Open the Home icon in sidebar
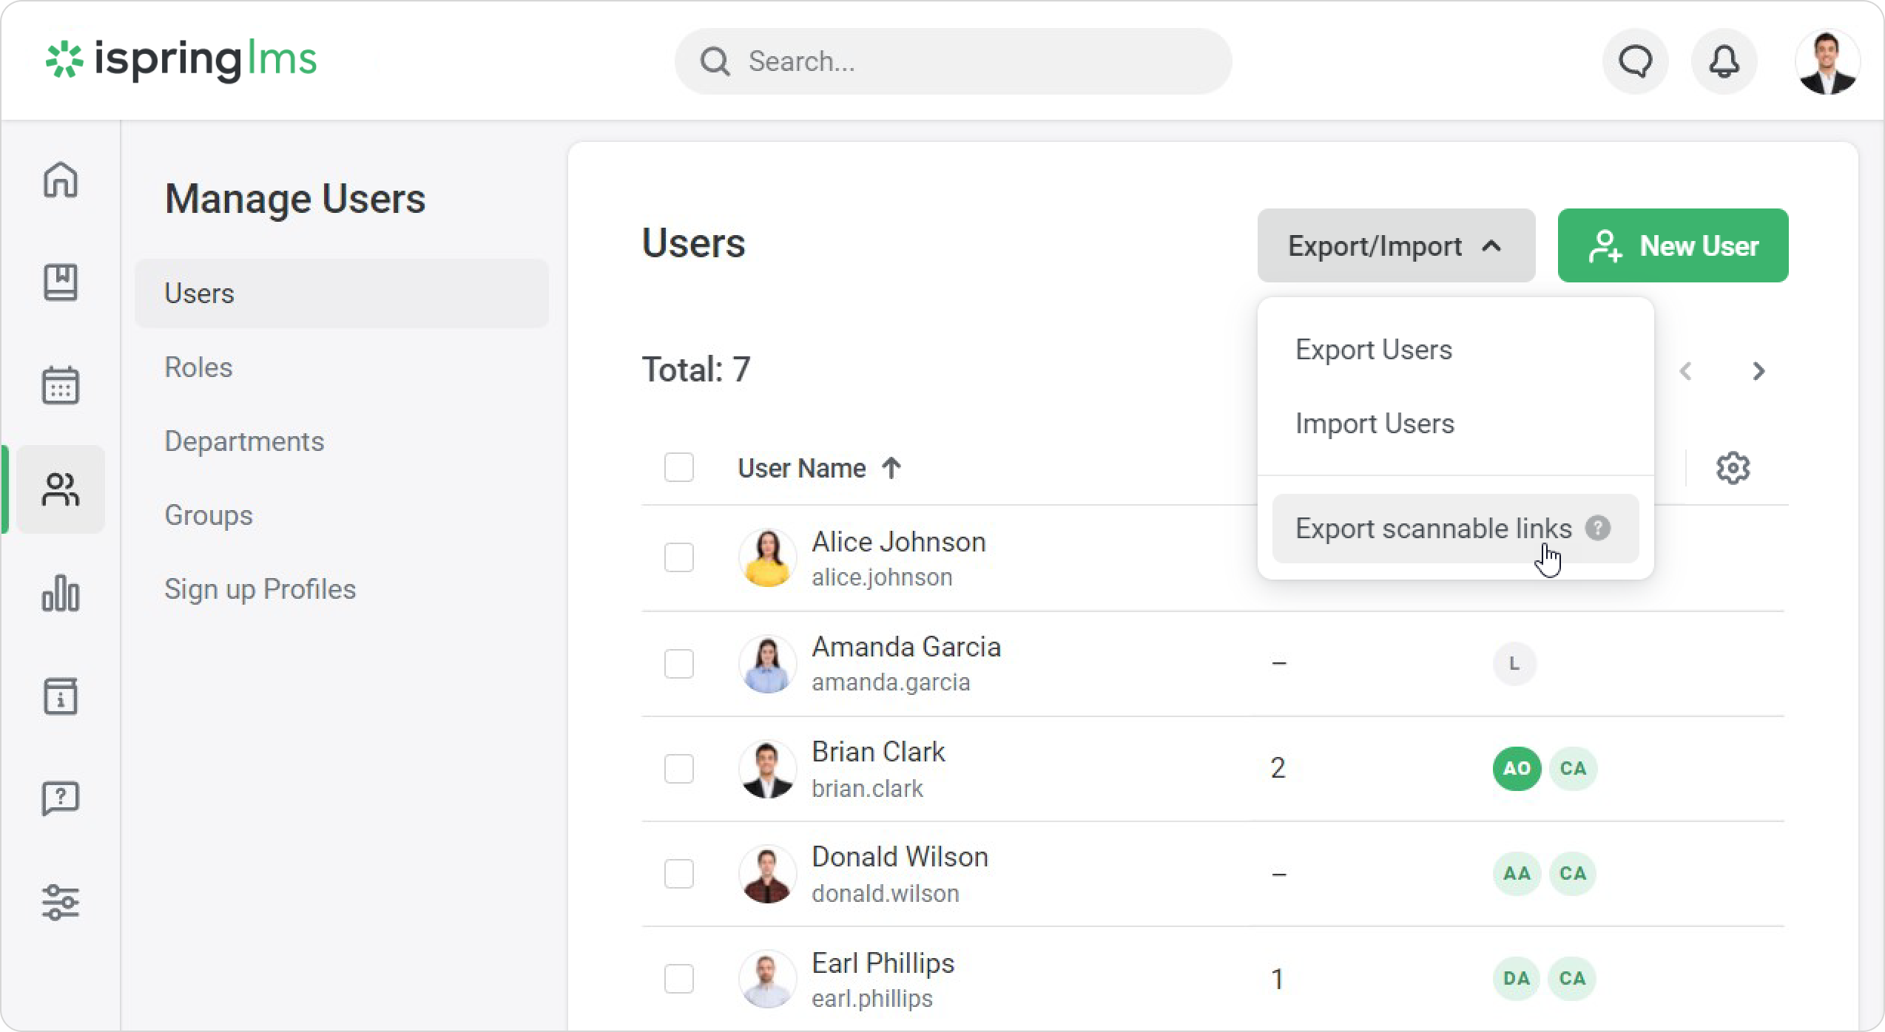Screen dimensions: 1885x1032 tap(60, 180)
